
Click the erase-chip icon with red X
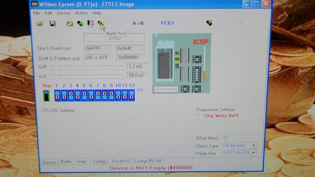(70, 24)
